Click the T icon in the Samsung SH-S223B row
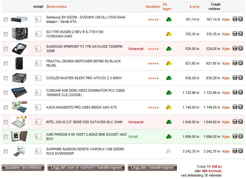This screenshot has width=246, height=179. tap(235, 19)
